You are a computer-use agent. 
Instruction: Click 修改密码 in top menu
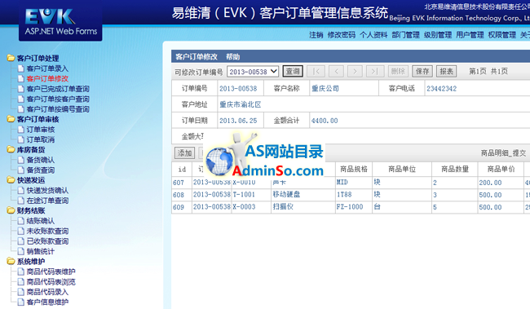tap(342, 35)
